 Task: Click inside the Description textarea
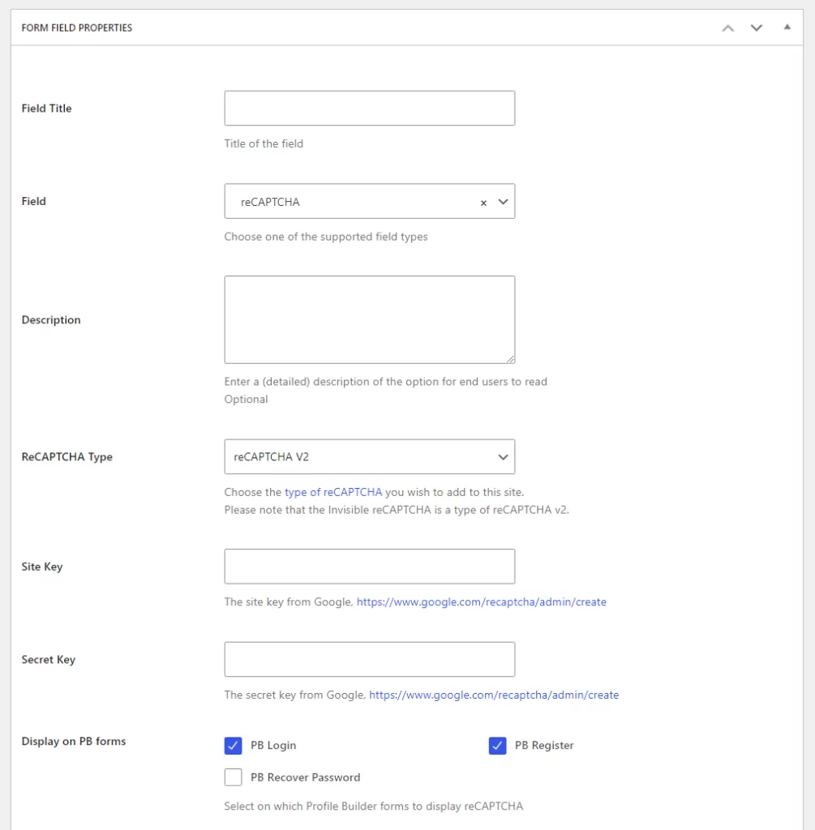(x=369, y=319)
